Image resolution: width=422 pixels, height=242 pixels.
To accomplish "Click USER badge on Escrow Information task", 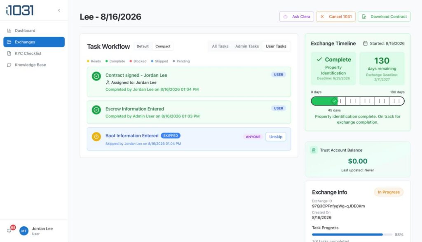I will point(279,108).
